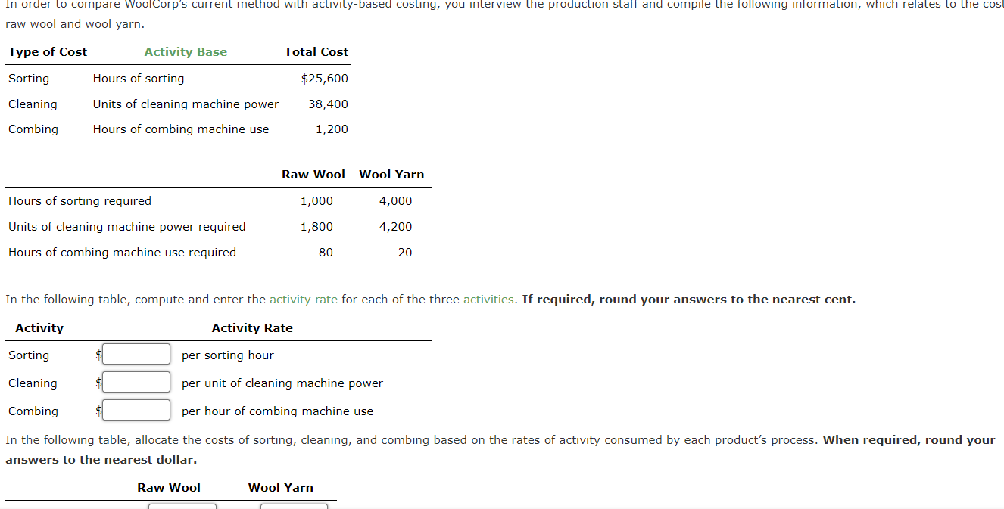Click the Raw Wool allocation input box
The image size is (1004, 509).
coord(182,505)
